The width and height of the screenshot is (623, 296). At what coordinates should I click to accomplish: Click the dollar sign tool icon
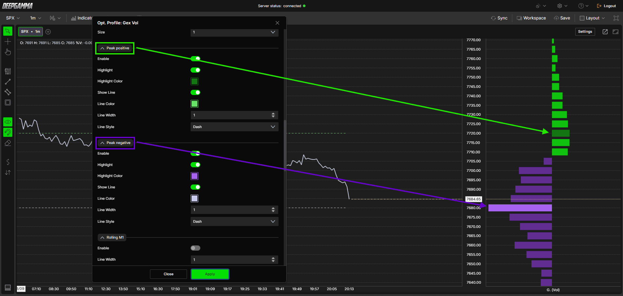pos(8,162)
